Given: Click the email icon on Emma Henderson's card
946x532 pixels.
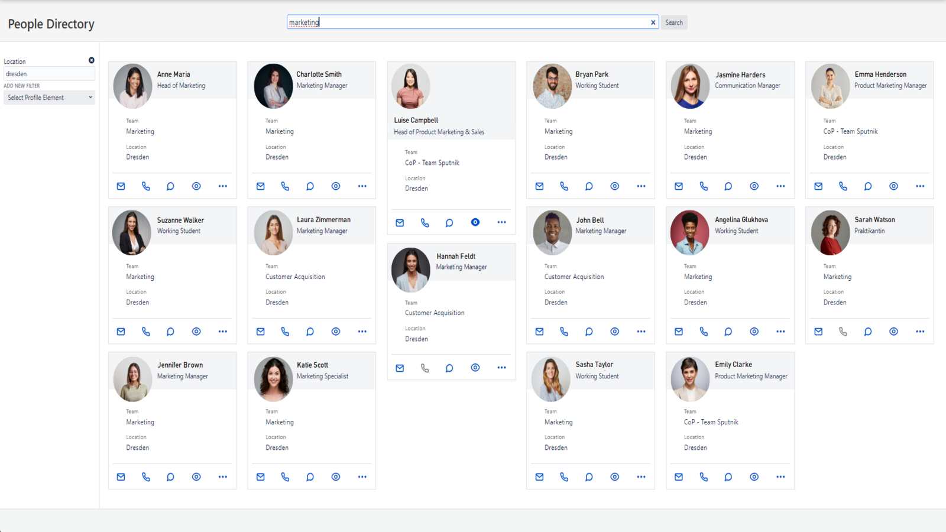Looking at the screenshot, I should coord(818,186).
